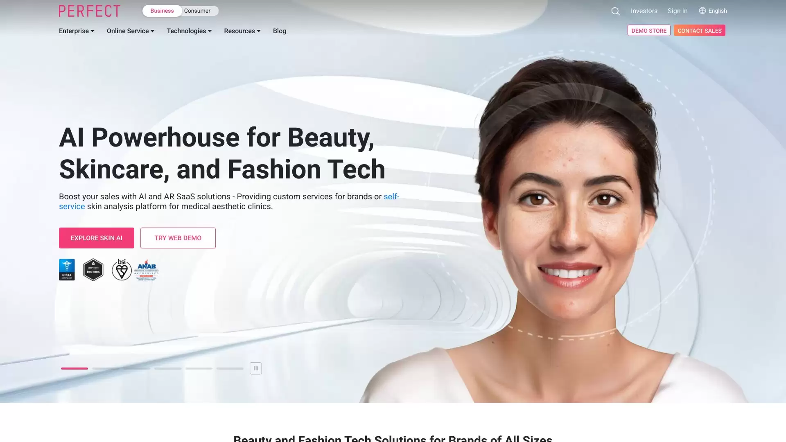
Task: Switch to Consumer mode
Action: 197,11
